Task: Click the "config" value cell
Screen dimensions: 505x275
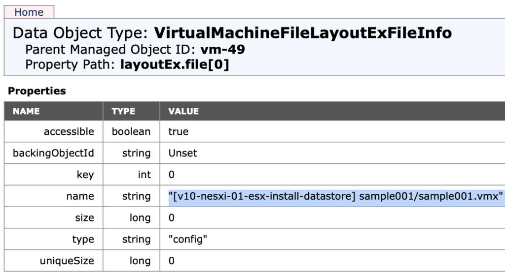Action: pos(187,240)
